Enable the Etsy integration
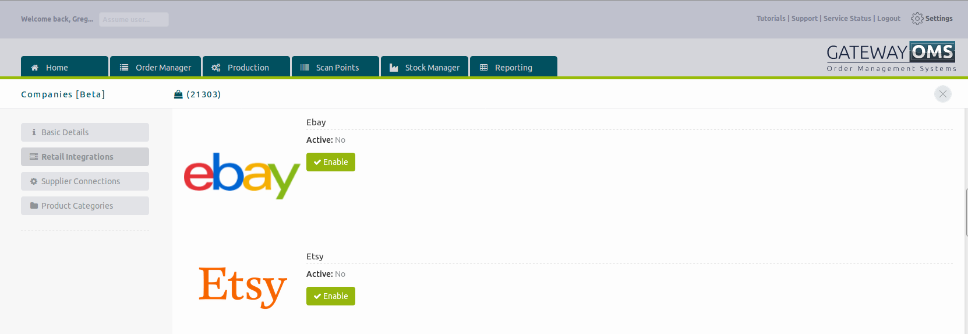 click(331, 296)
